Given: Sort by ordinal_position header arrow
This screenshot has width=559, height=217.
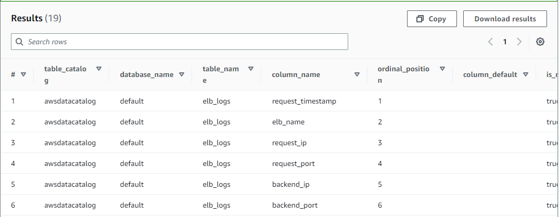Looking at the screenshot, I should tap(442, 69).
